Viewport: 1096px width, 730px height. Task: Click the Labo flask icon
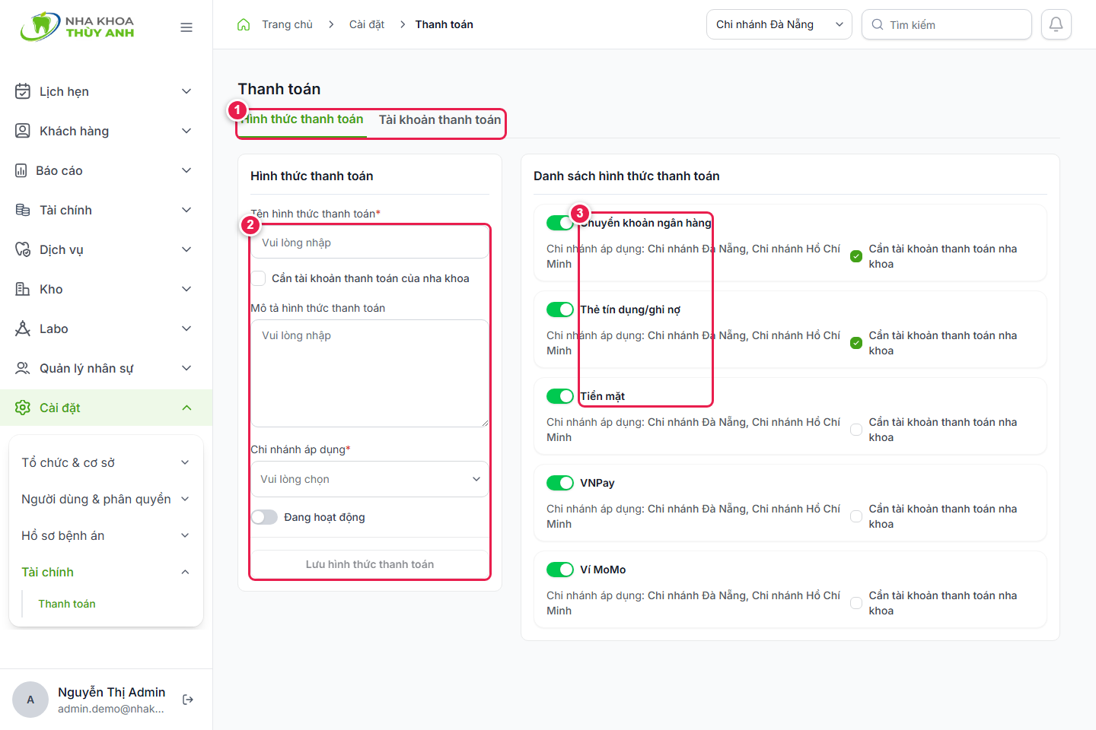click(23, 328)
